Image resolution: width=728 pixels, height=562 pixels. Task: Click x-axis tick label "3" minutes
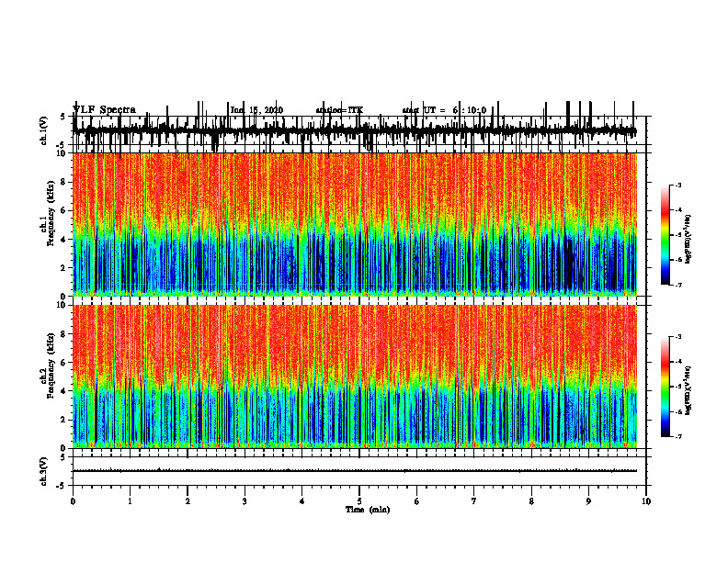pyautogui.click(x=245, y=501)
